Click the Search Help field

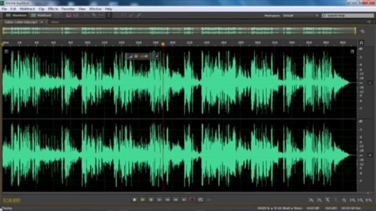(x=348, y=16)
